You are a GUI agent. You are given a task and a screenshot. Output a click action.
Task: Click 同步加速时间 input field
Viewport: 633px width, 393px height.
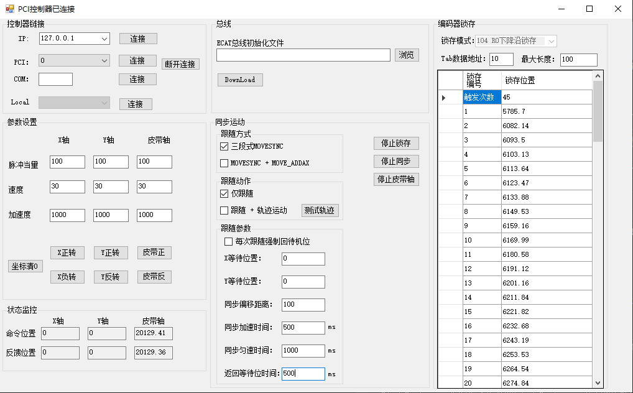click(303, 328)
